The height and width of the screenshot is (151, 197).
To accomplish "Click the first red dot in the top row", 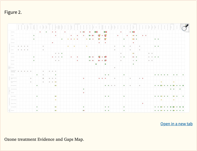I will pos(40,32).
